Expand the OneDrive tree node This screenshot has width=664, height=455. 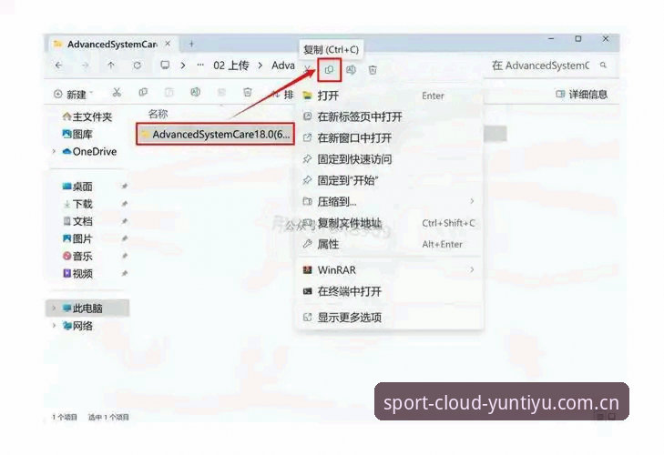click(x=55, y=151)
